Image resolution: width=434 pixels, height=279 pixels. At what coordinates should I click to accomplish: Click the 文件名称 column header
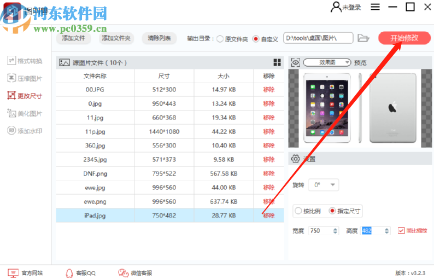(x=95, y=76)
